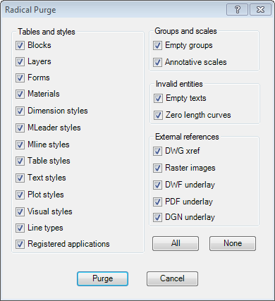Start the purge with Purge button

tap(102, 278)
